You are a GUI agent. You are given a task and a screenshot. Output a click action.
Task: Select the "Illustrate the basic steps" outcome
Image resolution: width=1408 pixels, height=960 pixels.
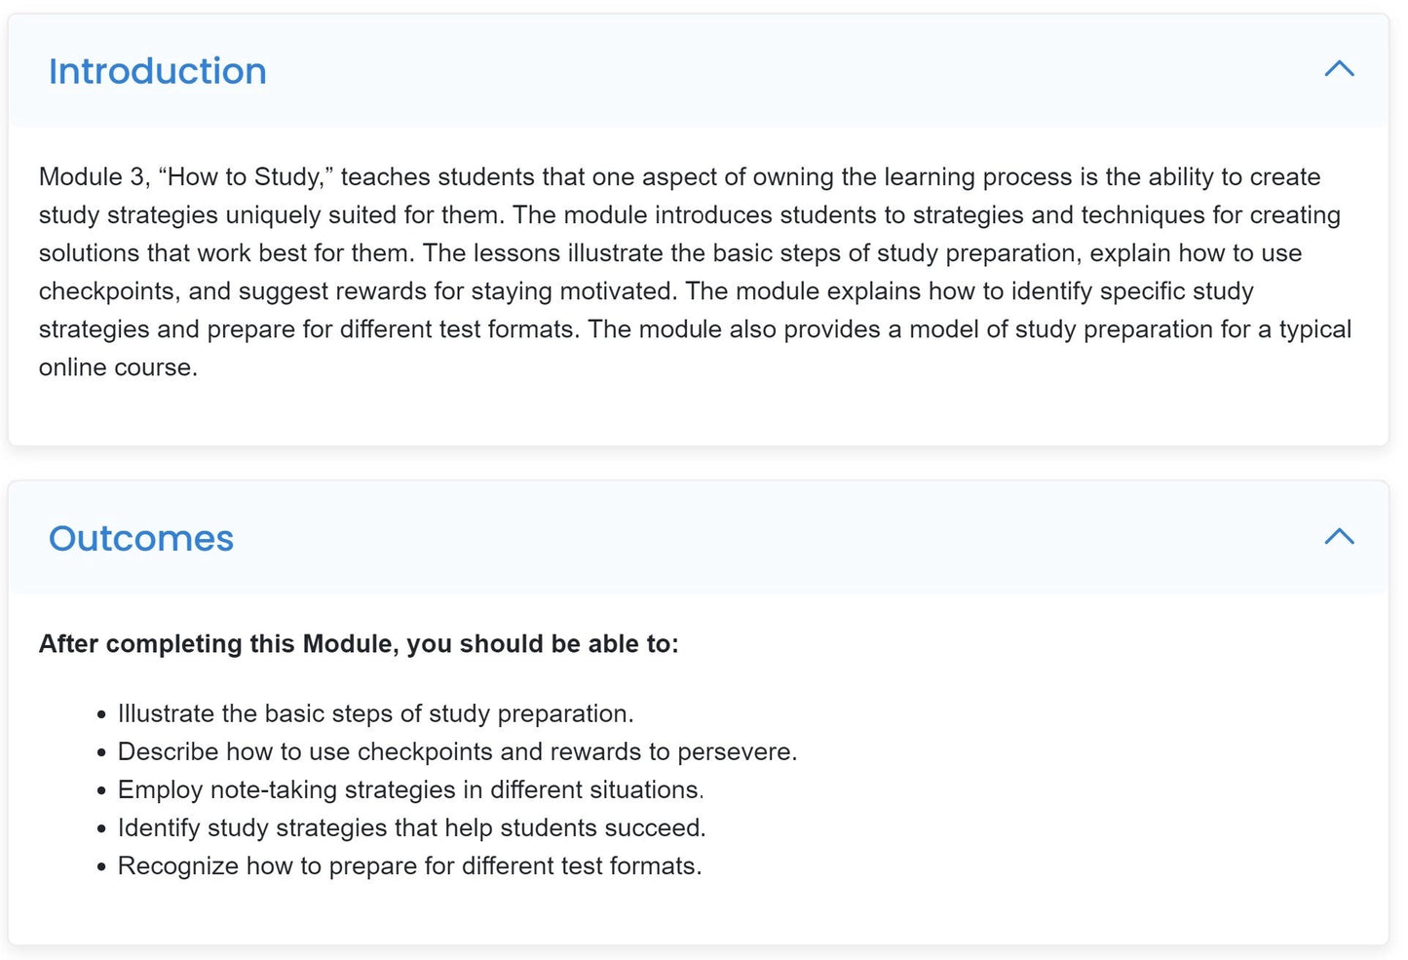[x=375, y=714]
